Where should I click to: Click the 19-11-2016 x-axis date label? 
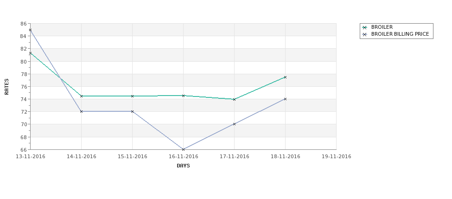click(336, 156)
